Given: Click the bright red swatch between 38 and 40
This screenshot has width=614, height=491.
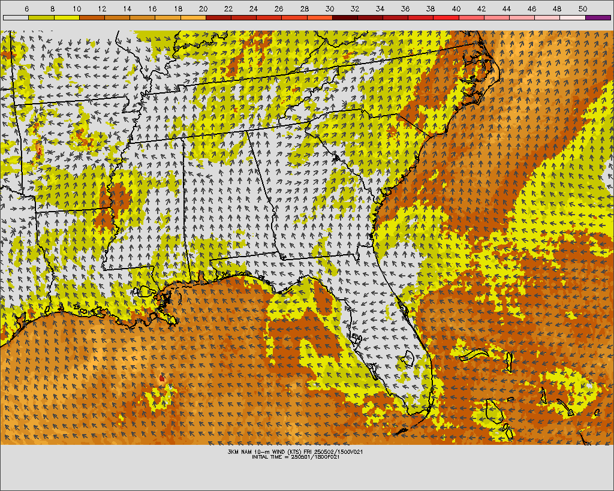Looking at the screenshot, I should [x=446, y=17].
